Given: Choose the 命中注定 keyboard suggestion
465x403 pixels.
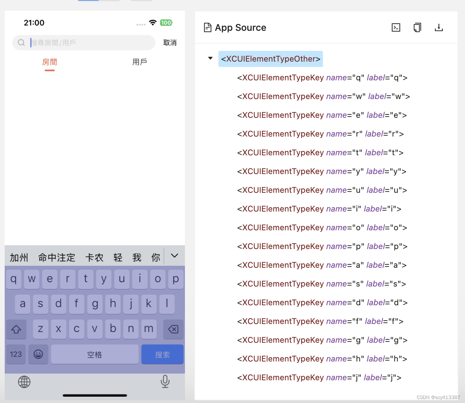Looking at the screenshot, I should (x=57, y=257).
